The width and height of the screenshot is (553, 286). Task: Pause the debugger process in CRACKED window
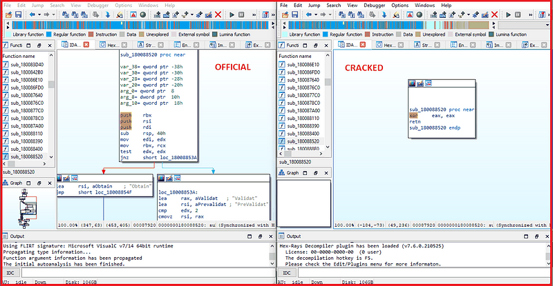coord(518,14)
